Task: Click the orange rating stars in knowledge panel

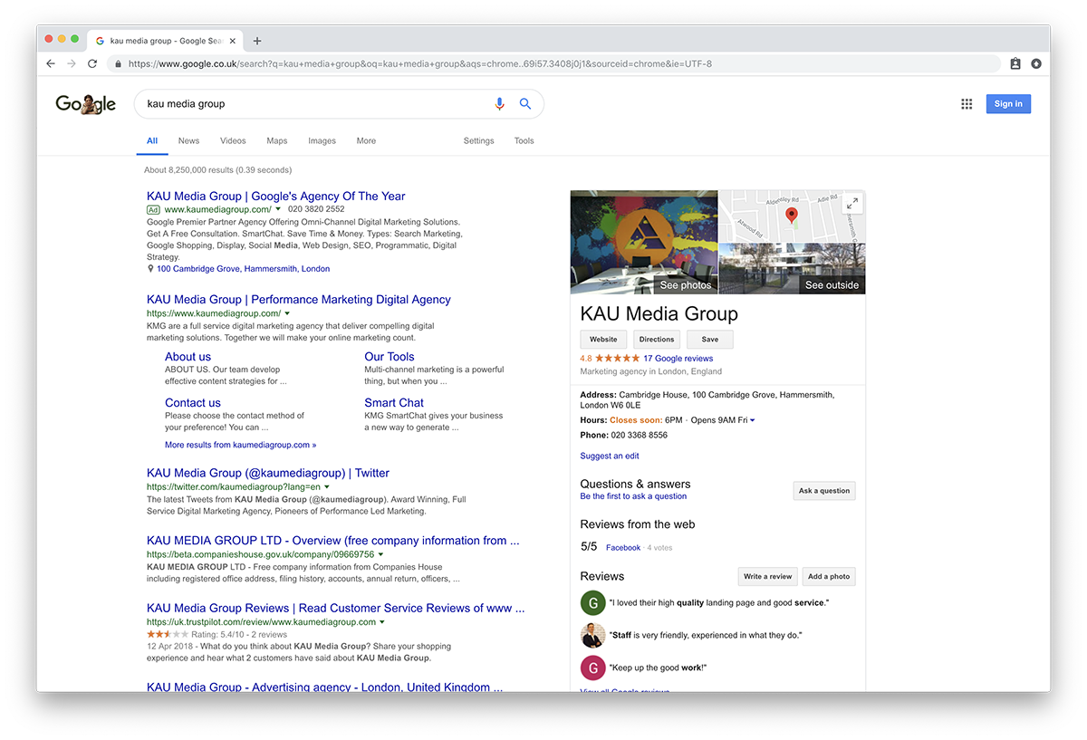Action: 617,359
